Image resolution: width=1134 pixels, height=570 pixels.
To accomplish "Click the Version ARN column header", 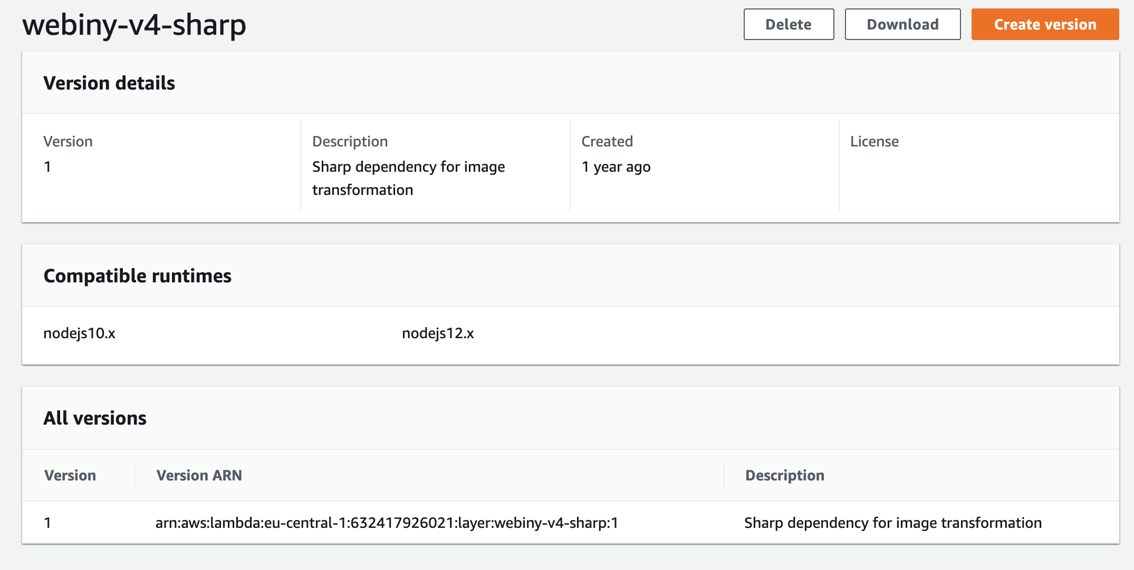I will point(199,475).
